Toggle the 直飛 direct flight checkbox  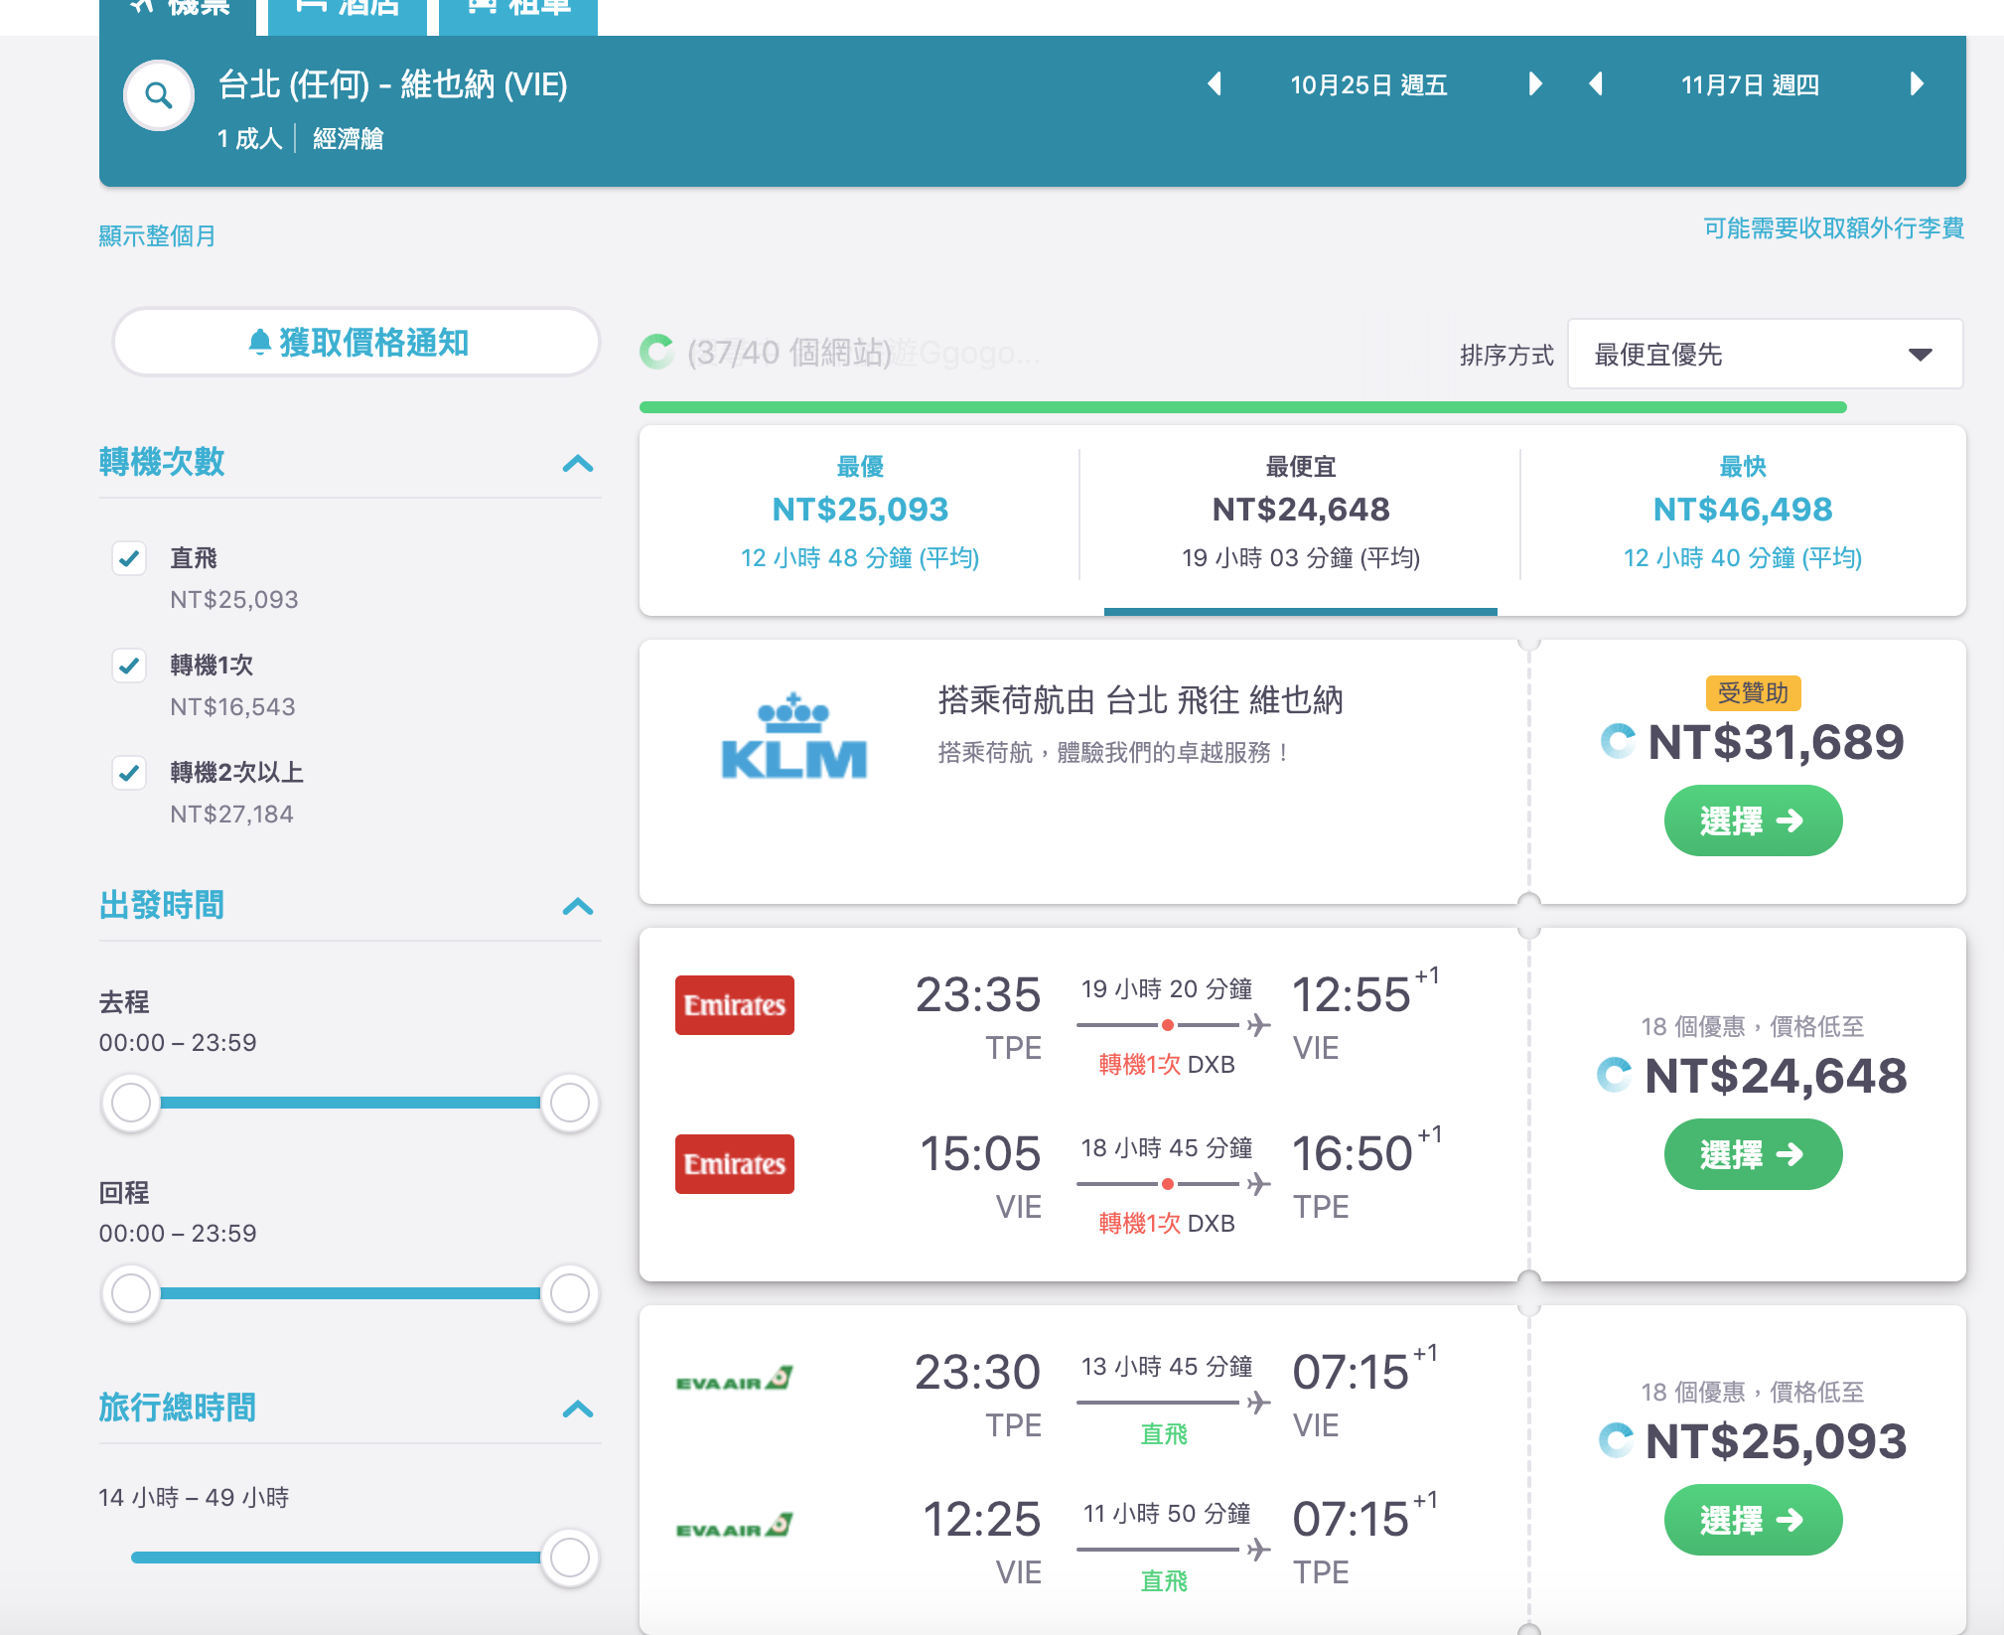point(129,558)
